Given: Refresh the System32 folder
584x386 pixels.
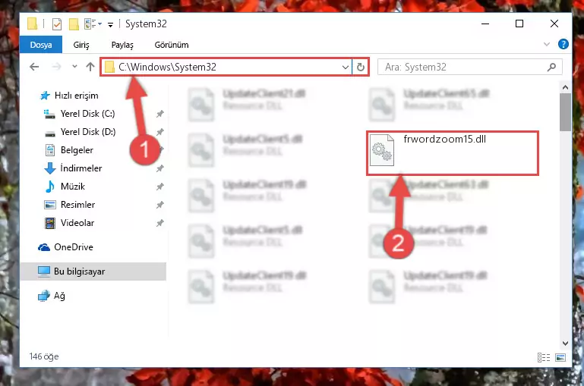Looking at the screenshot, I should [360, 67].
